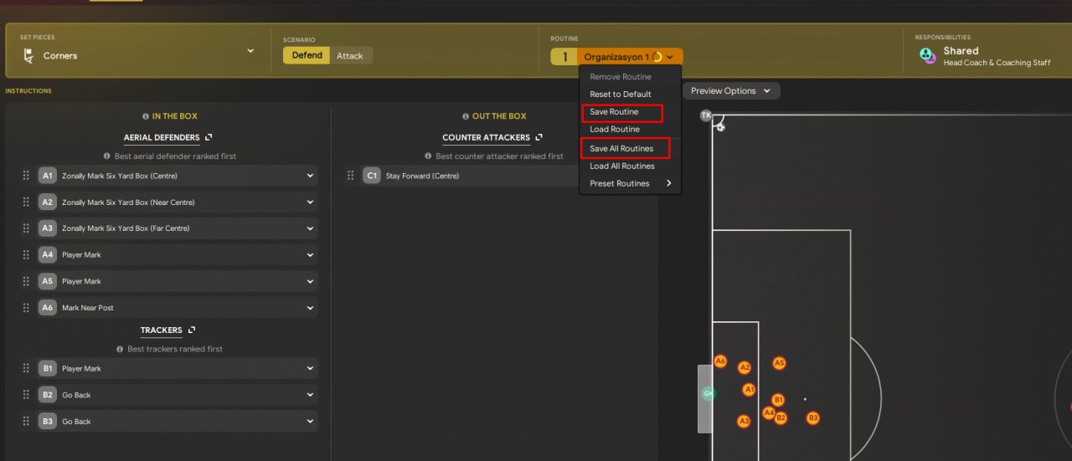Click the info icon beside Out The Box
Screen dimensions: 1072x461
(466, 116)
